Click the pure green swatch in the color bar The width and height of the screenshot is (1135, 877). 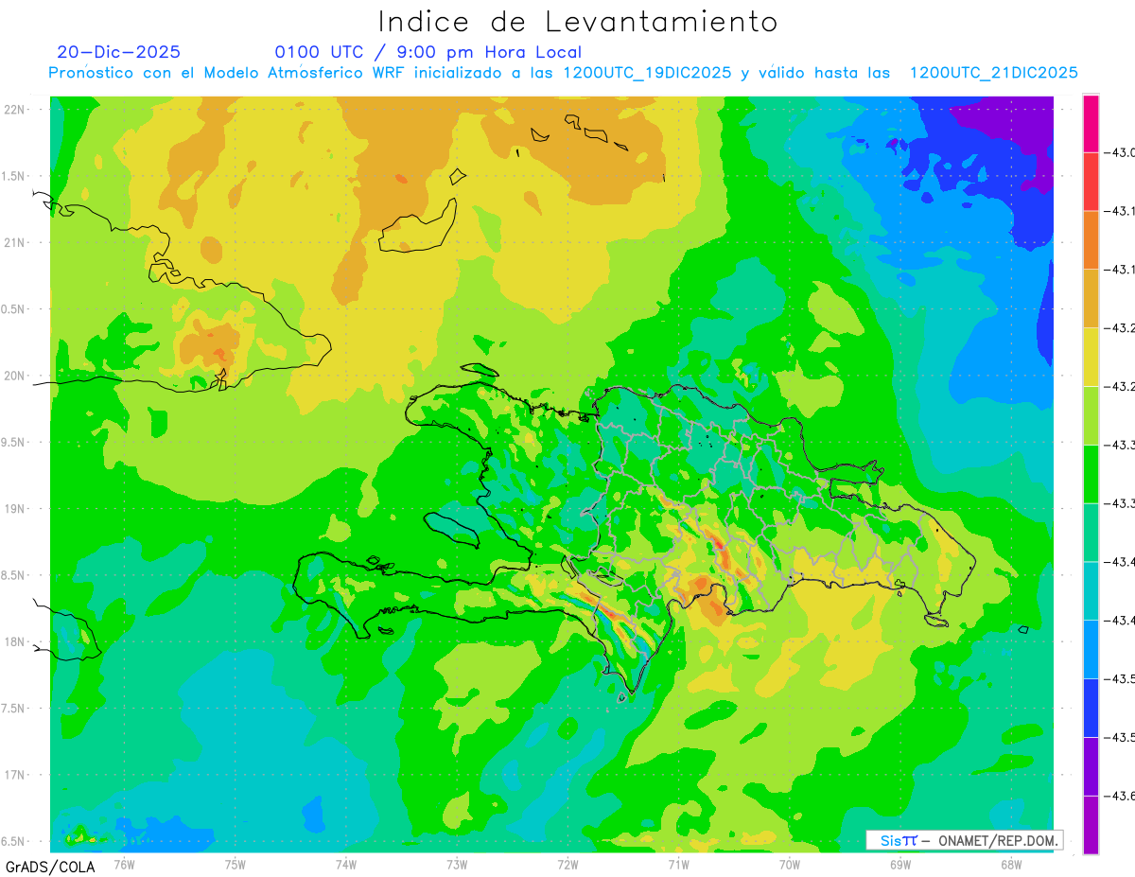click(1091, 474)
